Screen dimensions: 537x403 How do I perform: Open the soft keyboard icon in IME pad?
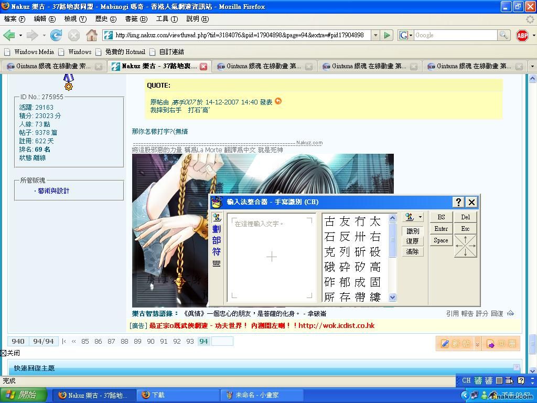pos(217,263)
